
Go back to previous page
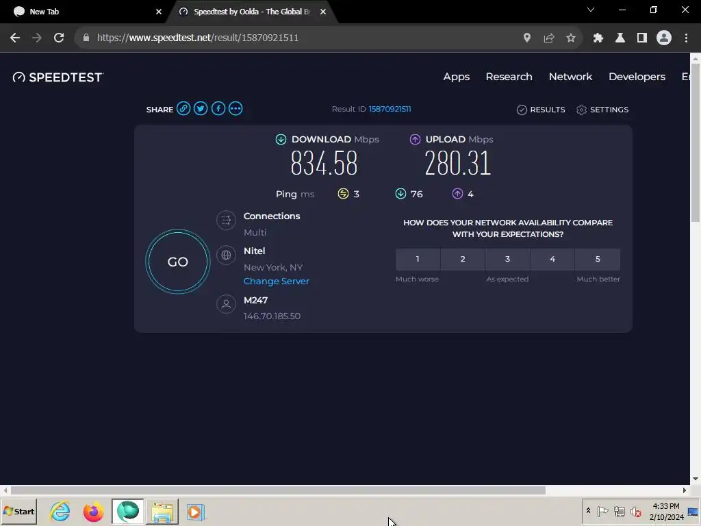point(15,38)
